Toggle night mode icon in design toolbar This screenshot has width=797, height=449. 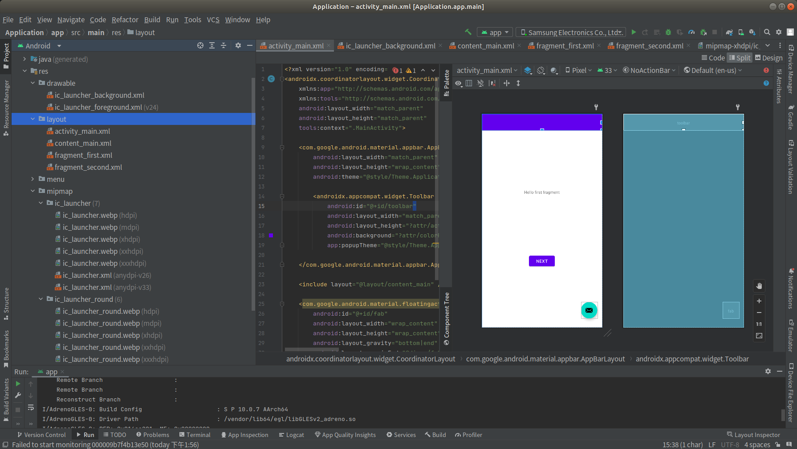coord(554,70)
